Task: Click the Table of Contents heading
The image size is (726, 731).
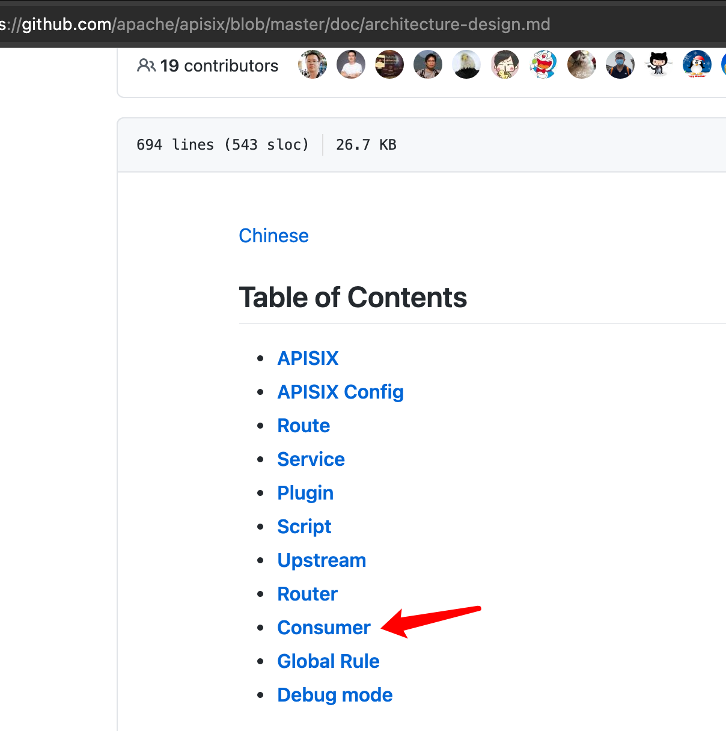Action: [353, 298]
